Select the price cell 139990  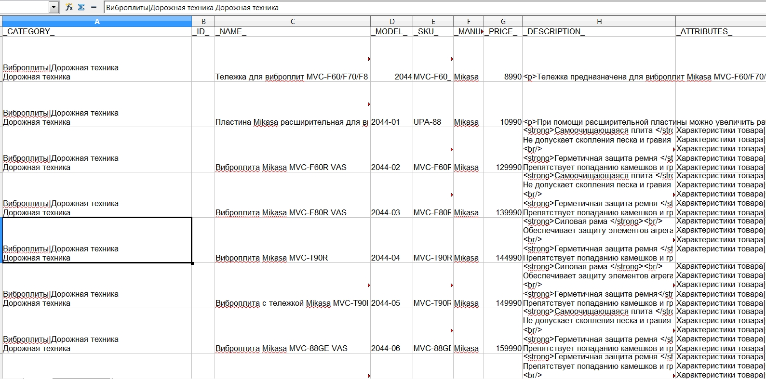503,195
